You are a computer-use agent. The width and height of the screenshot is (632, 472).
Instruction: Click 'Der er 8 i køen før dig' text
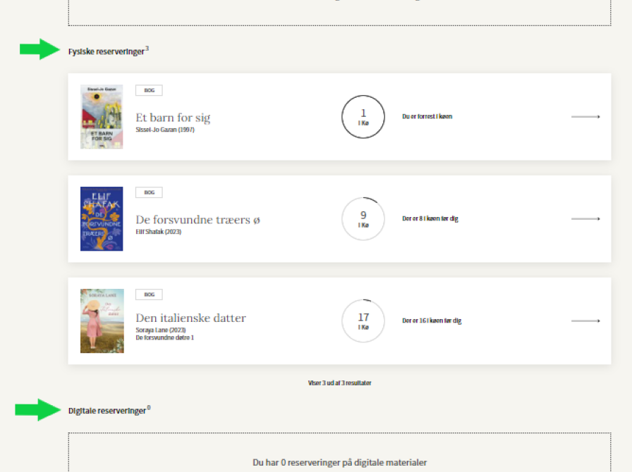tap(430, 219)
